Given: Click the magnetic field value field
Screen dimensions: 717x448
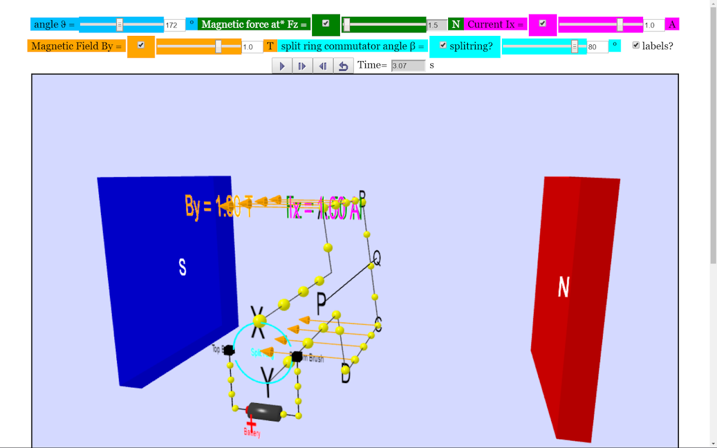Looking at the screenshot, I should pyautogui.click(x=253, y=47).
